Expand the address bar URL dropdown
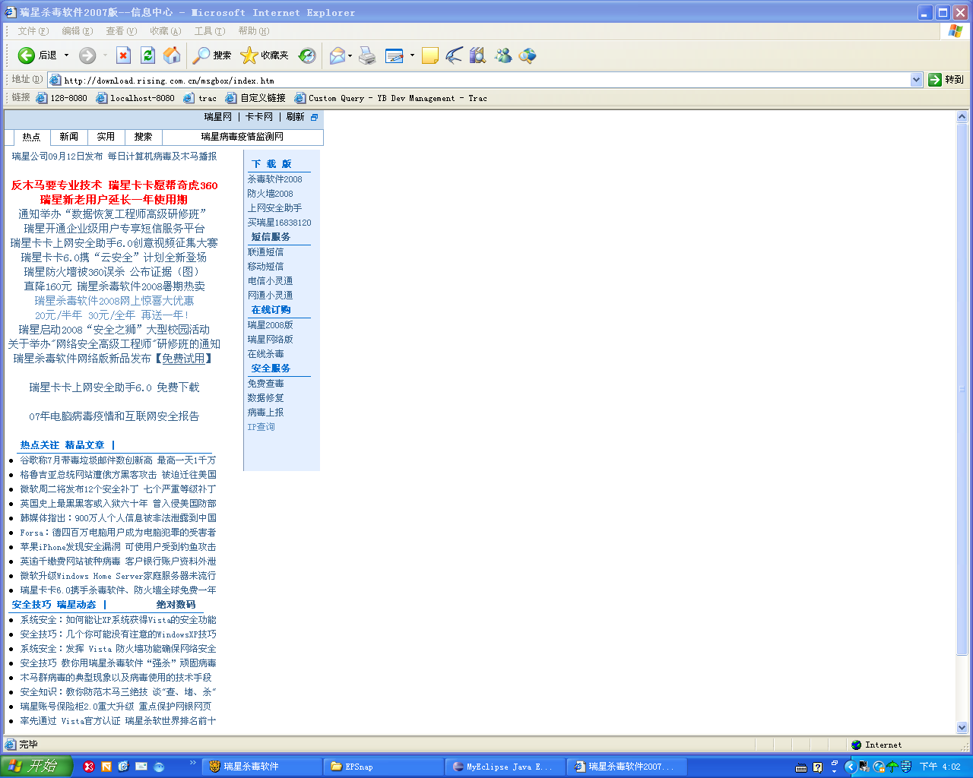Screen dimensions: 973x778 (916, 80)
